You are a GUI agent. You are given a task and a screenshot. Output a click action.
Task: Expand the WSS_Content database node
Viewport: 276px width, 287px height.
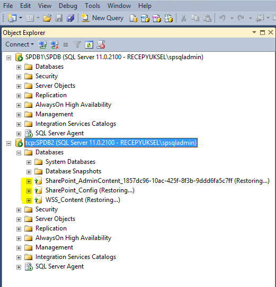tap(29, 200)
